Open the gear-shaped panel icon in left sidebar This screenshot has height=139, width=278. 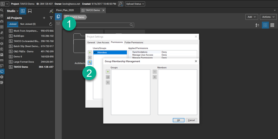point(2,77)
